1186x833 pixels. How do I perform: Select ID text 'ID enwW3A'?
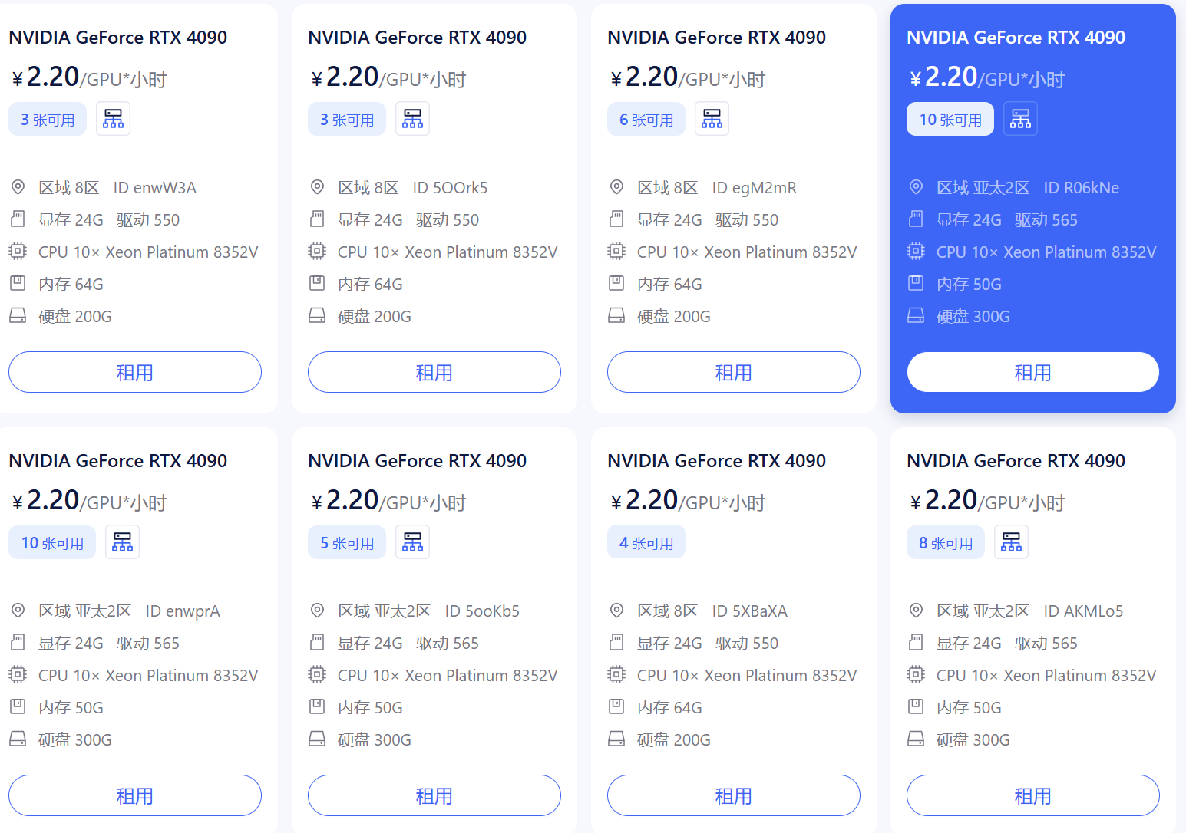(x=155, y=188)
